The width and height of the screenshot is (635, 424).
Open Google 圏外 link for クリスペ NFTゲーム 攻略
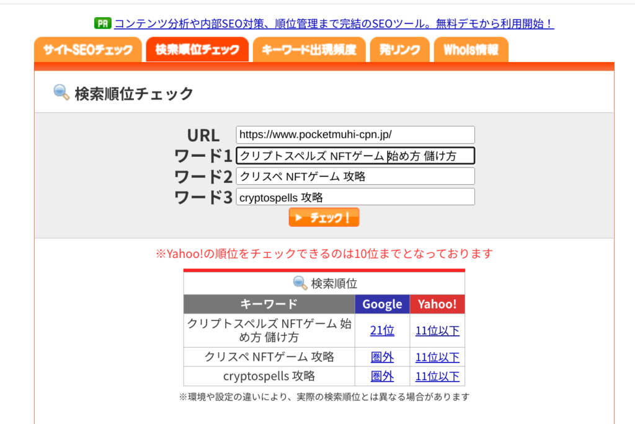click(382, 357)
